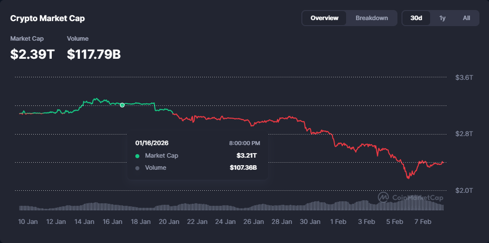
Task: Show the All time range
Action: pos(466,18)
